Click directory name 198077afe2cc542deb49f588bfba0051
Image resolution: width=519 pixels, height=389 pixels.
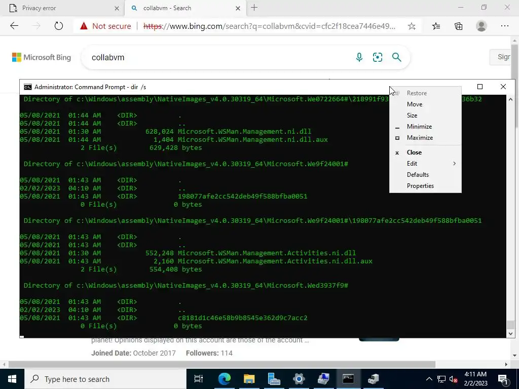(x=243, y=196)
